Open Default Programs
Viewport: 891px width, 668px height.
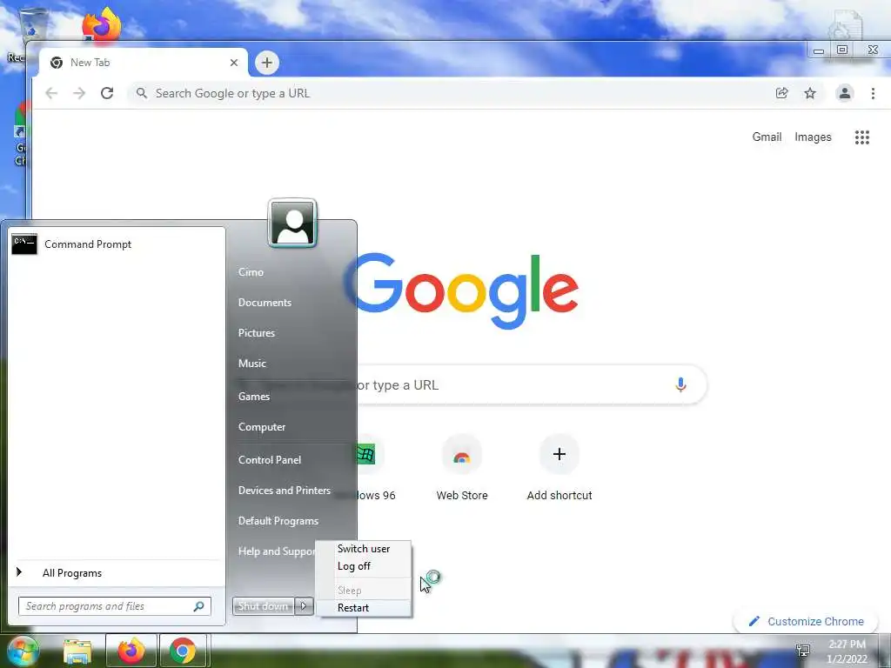278,521
